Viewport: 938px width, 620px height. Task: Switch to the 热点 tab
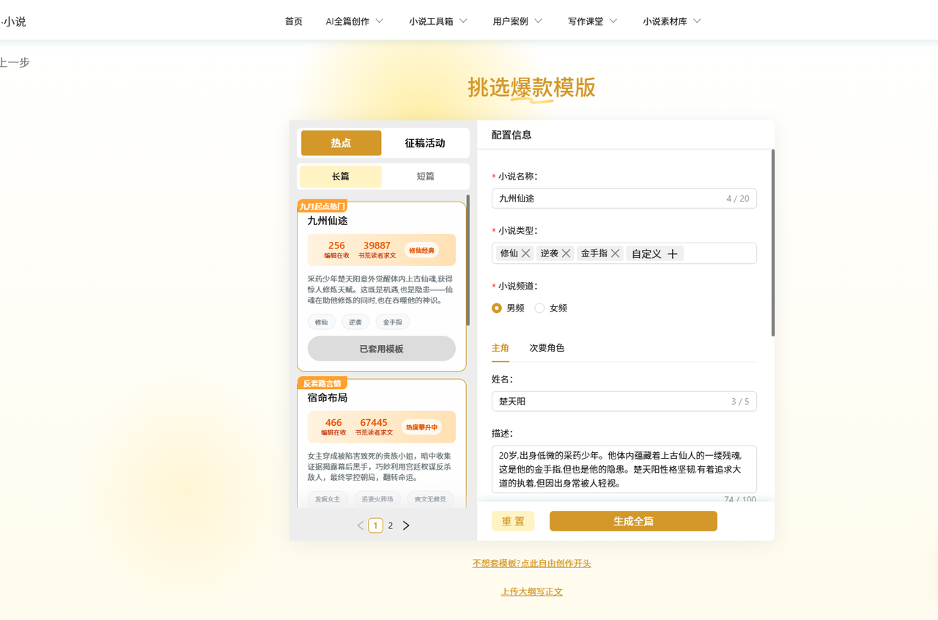[x=341, y=143]
